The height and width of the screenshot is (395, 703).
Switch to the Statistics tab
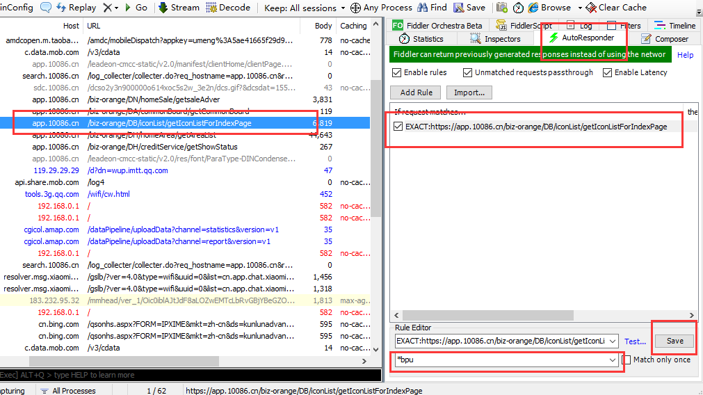coord(421,39)
